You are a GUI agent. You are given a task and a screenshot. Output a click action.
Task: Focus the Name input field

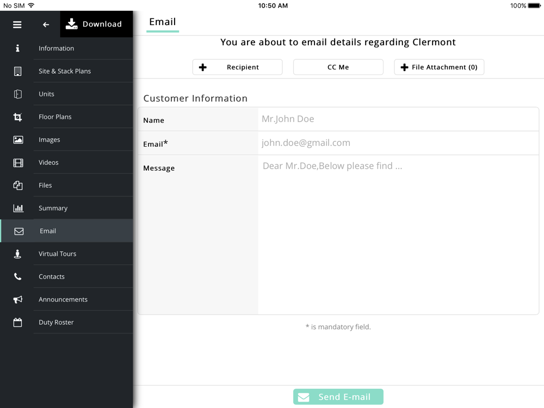398,119
